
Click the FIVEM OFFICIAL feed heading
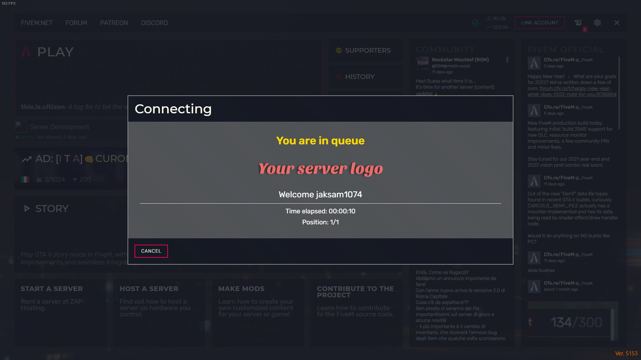pos(566,50)
